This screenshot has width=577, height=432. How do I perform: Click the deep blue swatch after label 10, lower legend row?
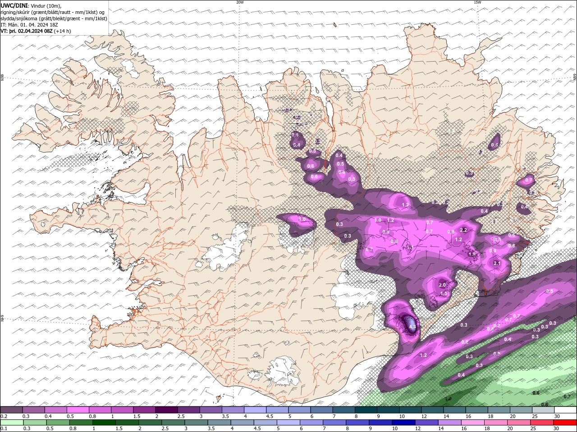[403, 423]
